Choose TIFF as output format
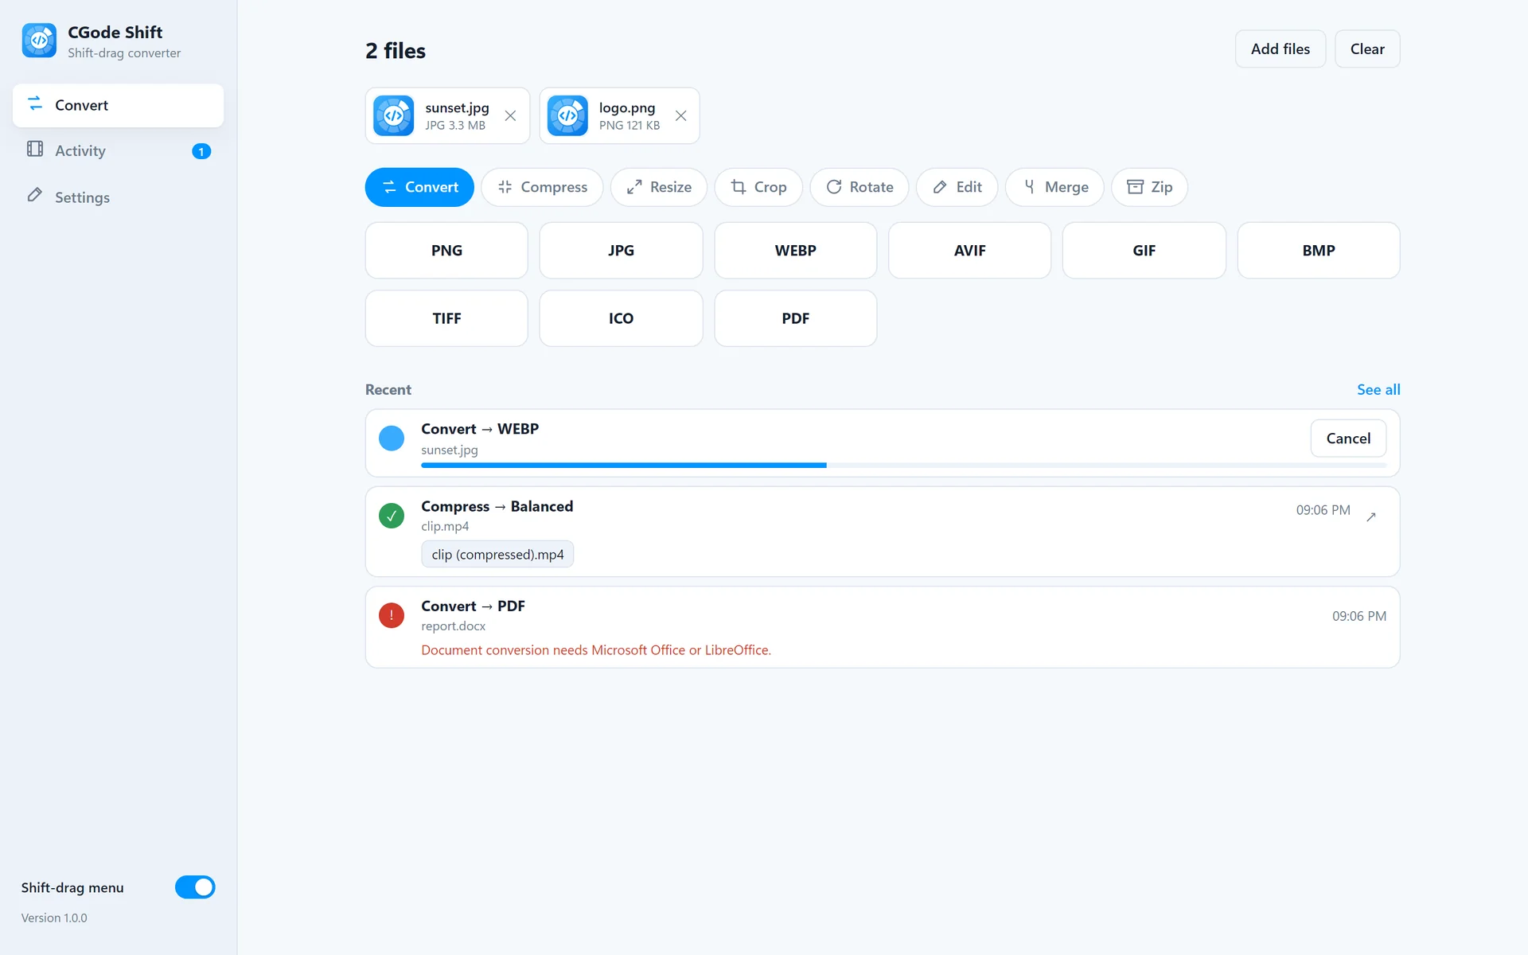 tap(446, 318)
